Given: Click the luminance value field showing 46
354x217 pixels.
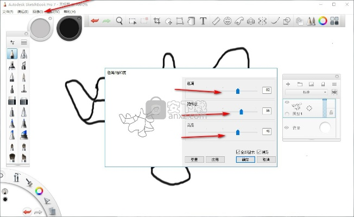Looking at the screenshot, I should click(267, 131).
